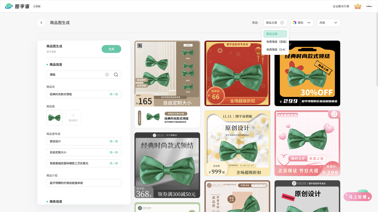Click 换一换 next to 高密度细纹面料
Image resolution: width=378 pixels, height=212 pixels.
(114, 163)
